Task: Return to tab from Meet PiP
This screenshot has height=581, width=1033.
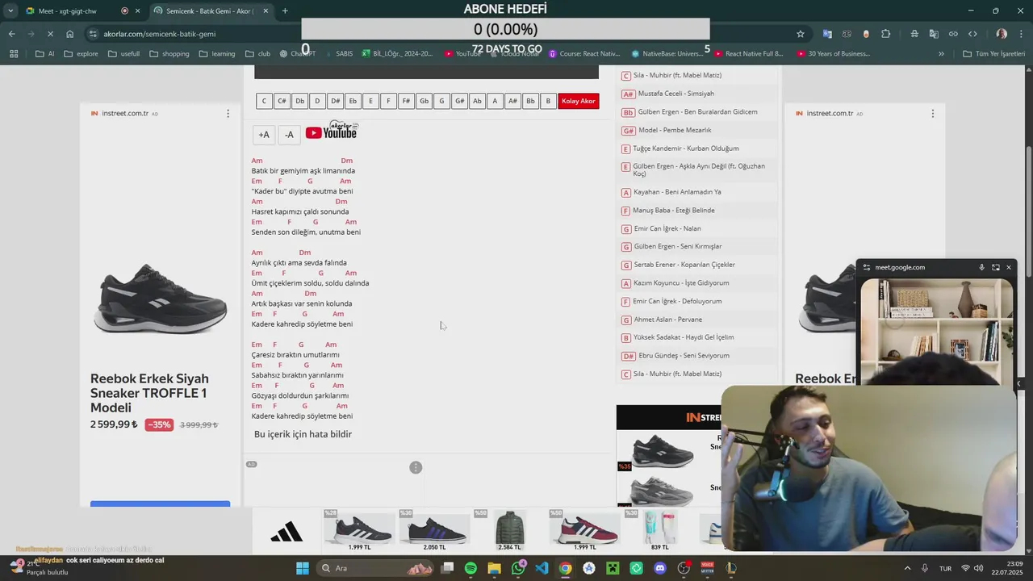Action: tap(995, 267)
